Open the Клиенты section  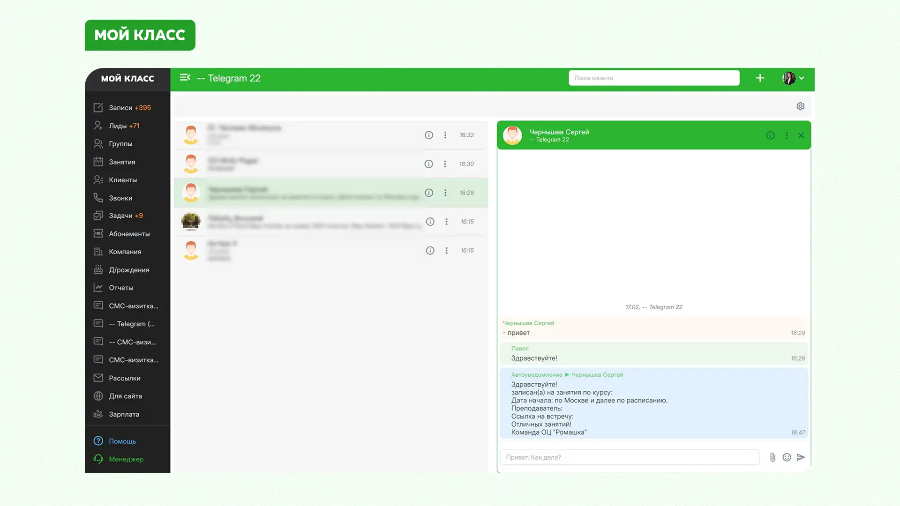click(x=122, y=180)
